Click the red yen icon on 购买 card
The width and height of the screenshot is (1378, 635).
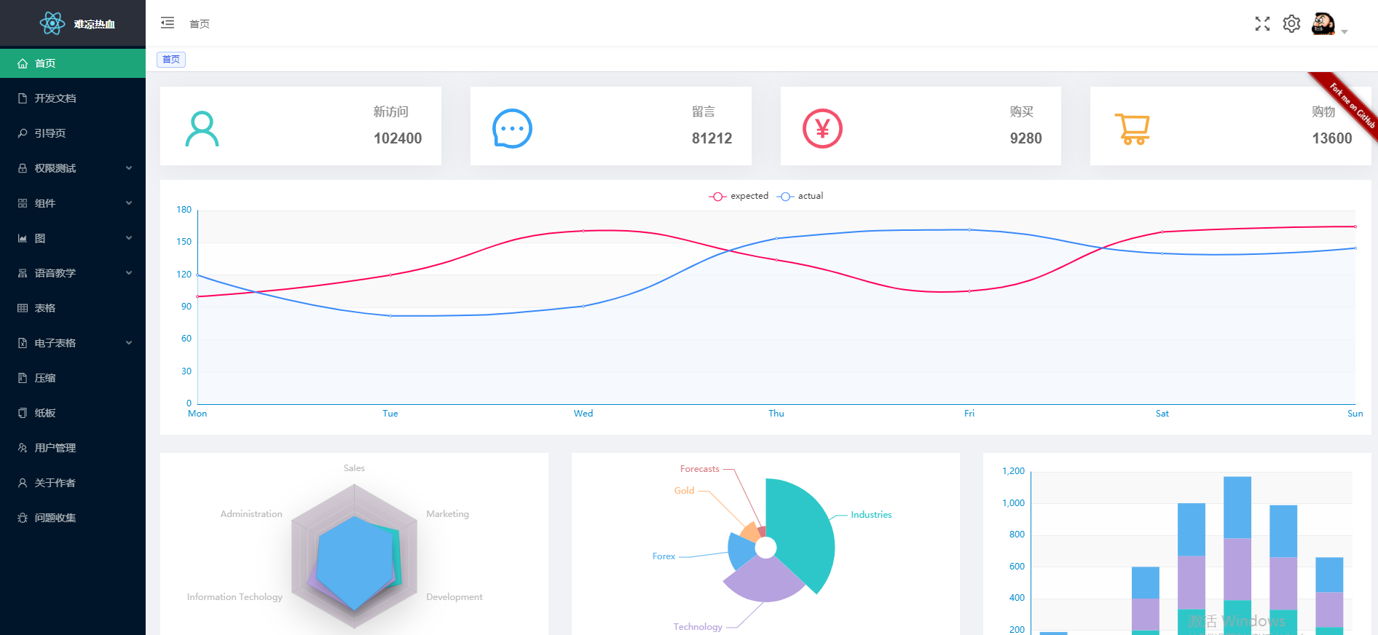tap(822, 129)
